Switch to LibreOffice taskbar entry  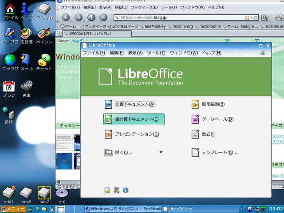click(200, 209)
